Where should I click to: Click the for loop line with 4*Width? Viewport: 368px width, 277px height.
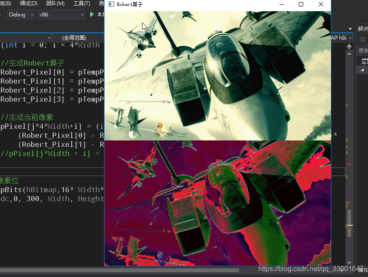click(x=50, y=45)
